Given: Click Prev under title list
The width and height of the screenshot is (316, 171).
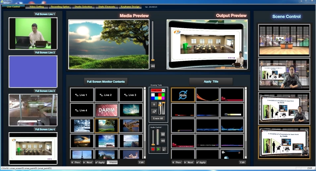Looking at the screenshot, I should point(177,162).
